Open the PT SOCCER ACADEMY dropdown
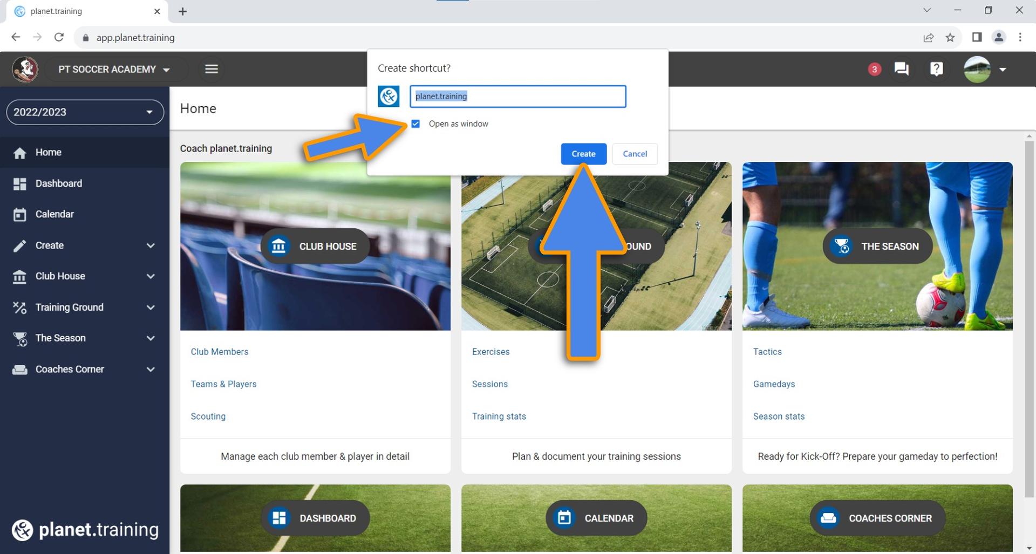Viewport: 1036px width, 554px height. [114, 69]
